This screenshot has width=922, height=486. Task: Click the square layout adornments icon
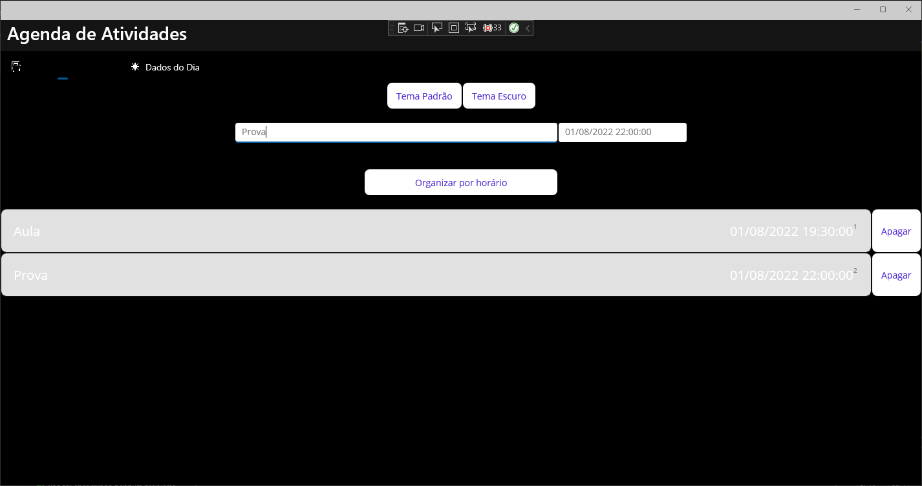(x=453, y=27)
